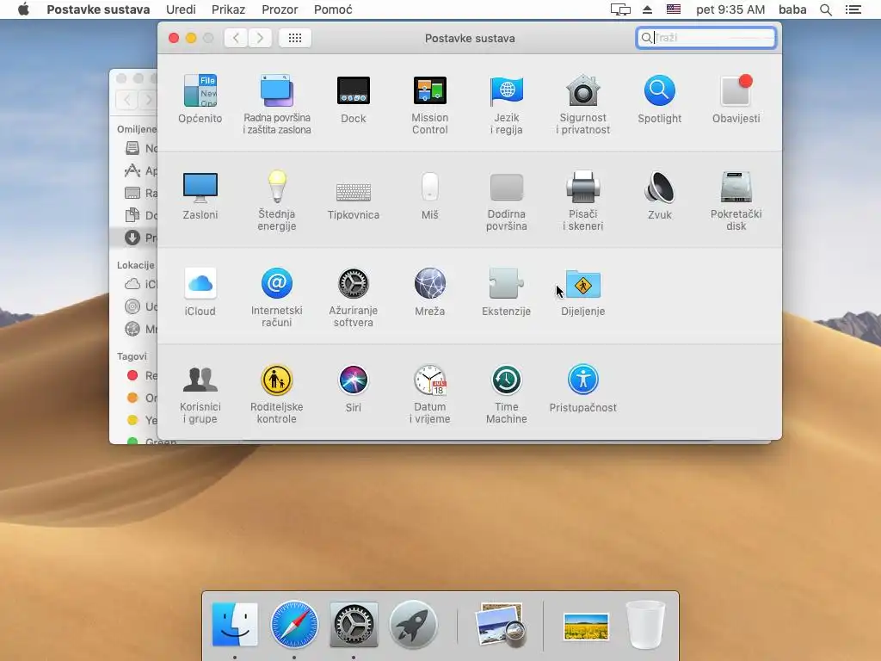Viewport: 881px width, 661px height.
Task: Select Applications item in Finder sidebar
Action: coord(139,170)
